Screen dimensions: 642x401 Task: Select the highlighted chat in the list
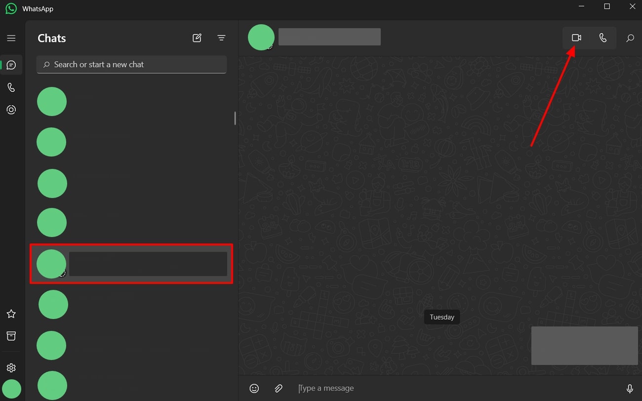131,264
